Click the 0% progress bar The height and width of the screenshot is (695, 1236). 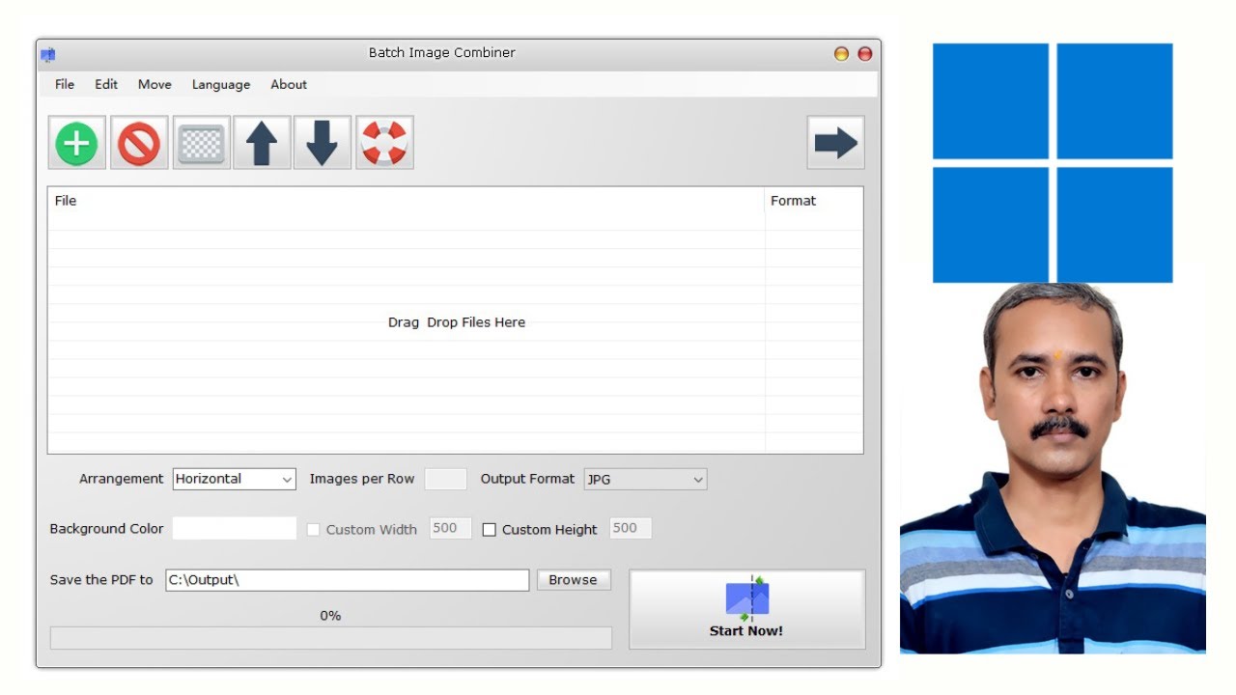pyautogui.click(x=331, y=638)
